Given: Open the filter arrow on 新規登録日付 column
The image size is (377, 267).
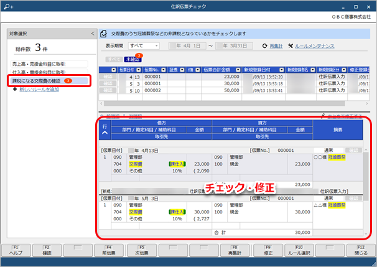Looking at the screenshot, I should (282, 70).
